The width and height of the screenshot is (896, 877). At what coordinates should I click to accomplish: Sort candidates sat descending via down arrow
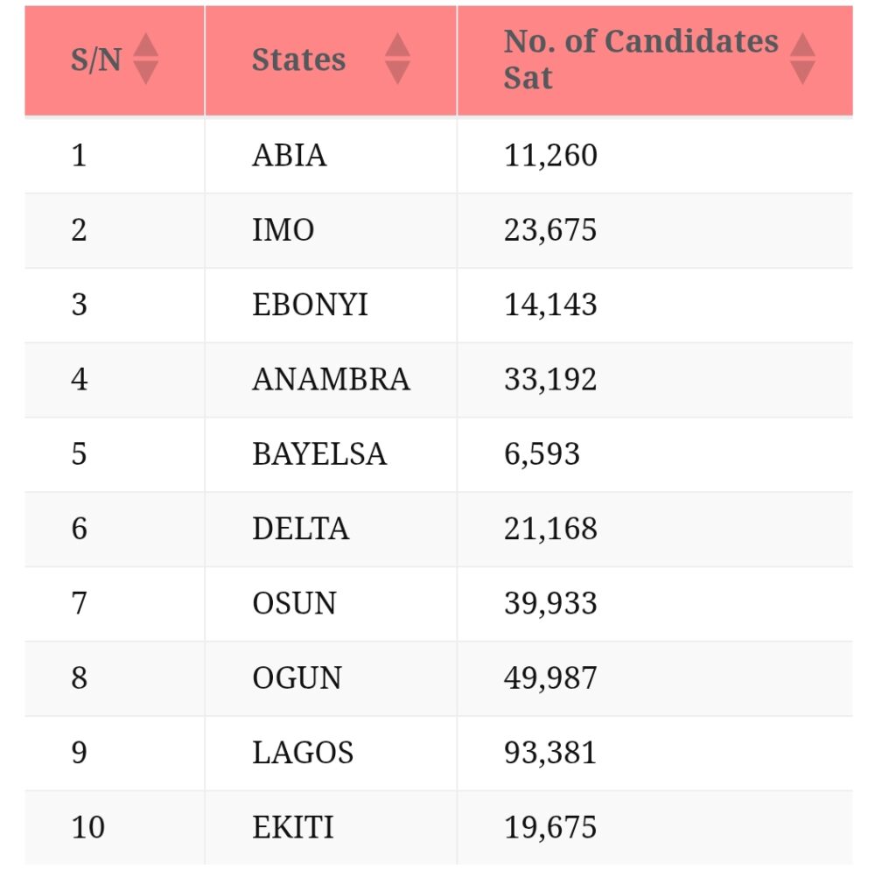coord(801,73)
